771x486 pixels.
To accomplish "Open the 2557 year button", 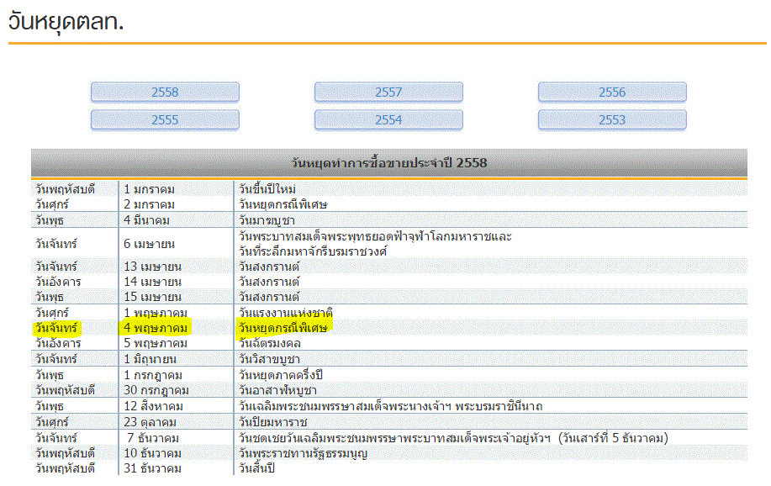I will (x=388, y=92).
